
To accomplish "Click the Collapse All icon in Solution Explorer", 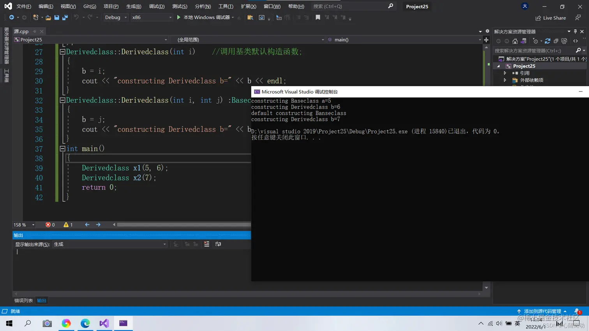I will click(556, 41).
